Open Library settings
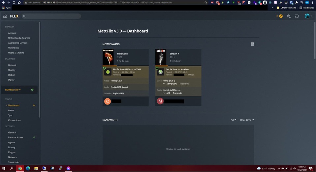The image size is (316, 172). [12, 147]
